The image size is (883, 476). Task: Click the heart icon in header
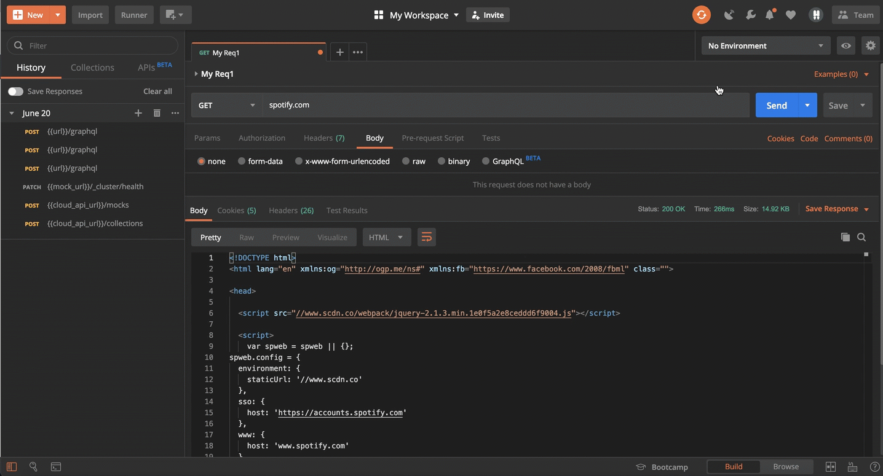point(791,15)
